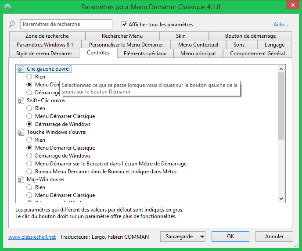The width and height of the screenshot is (302, 251).
Task: Open the Menu principal tab
Action: [x=198, y=54]
